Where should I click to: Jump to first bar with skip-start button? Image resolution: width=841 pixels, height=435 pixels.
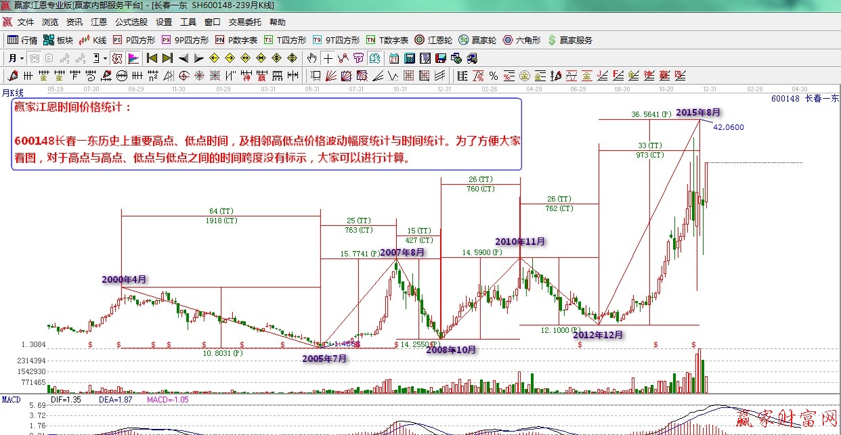[x=152, y=58]
